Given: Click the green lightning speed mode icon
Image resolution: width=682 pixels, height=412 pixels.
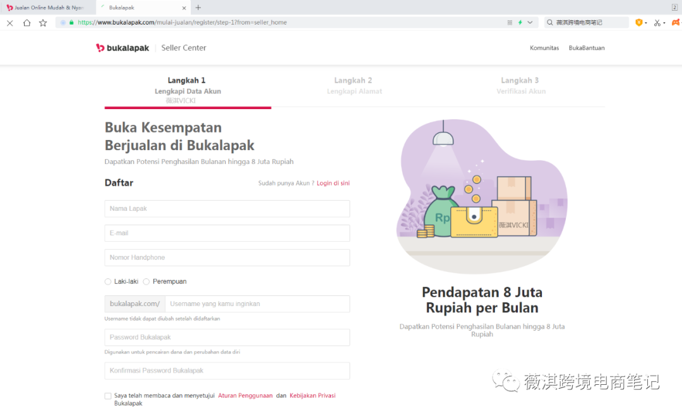Looking at the screenshot, I should pyautogui.click(x=520, y=23).
